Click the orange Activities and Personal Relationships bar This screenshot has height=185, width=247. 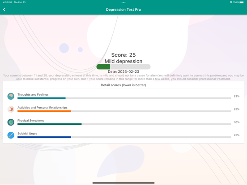click(124, 111)
